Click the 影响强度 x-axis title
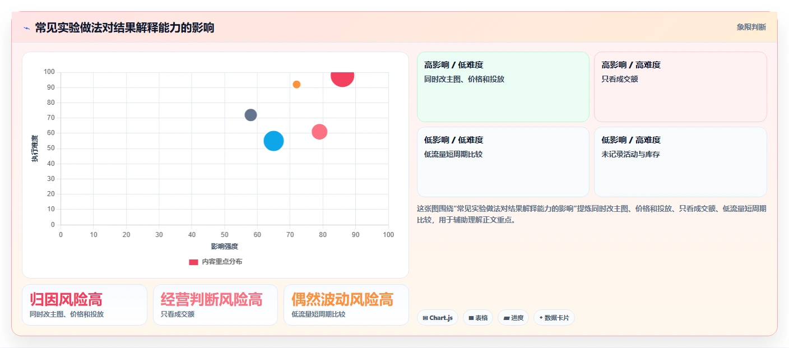Image resolution: width=789 pixels, height=348 pixels. pyautogui.click(x=225, y=246)
